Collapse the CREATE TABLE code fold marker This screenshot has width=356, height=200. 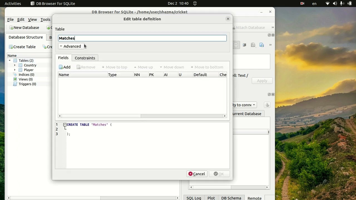[x=65, y=125]
